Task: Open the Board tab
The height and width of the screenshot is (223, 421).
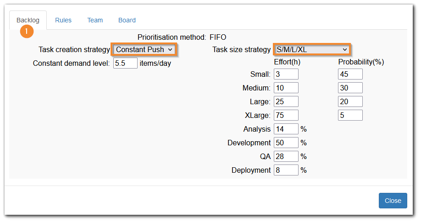Action: pos(127,20)
